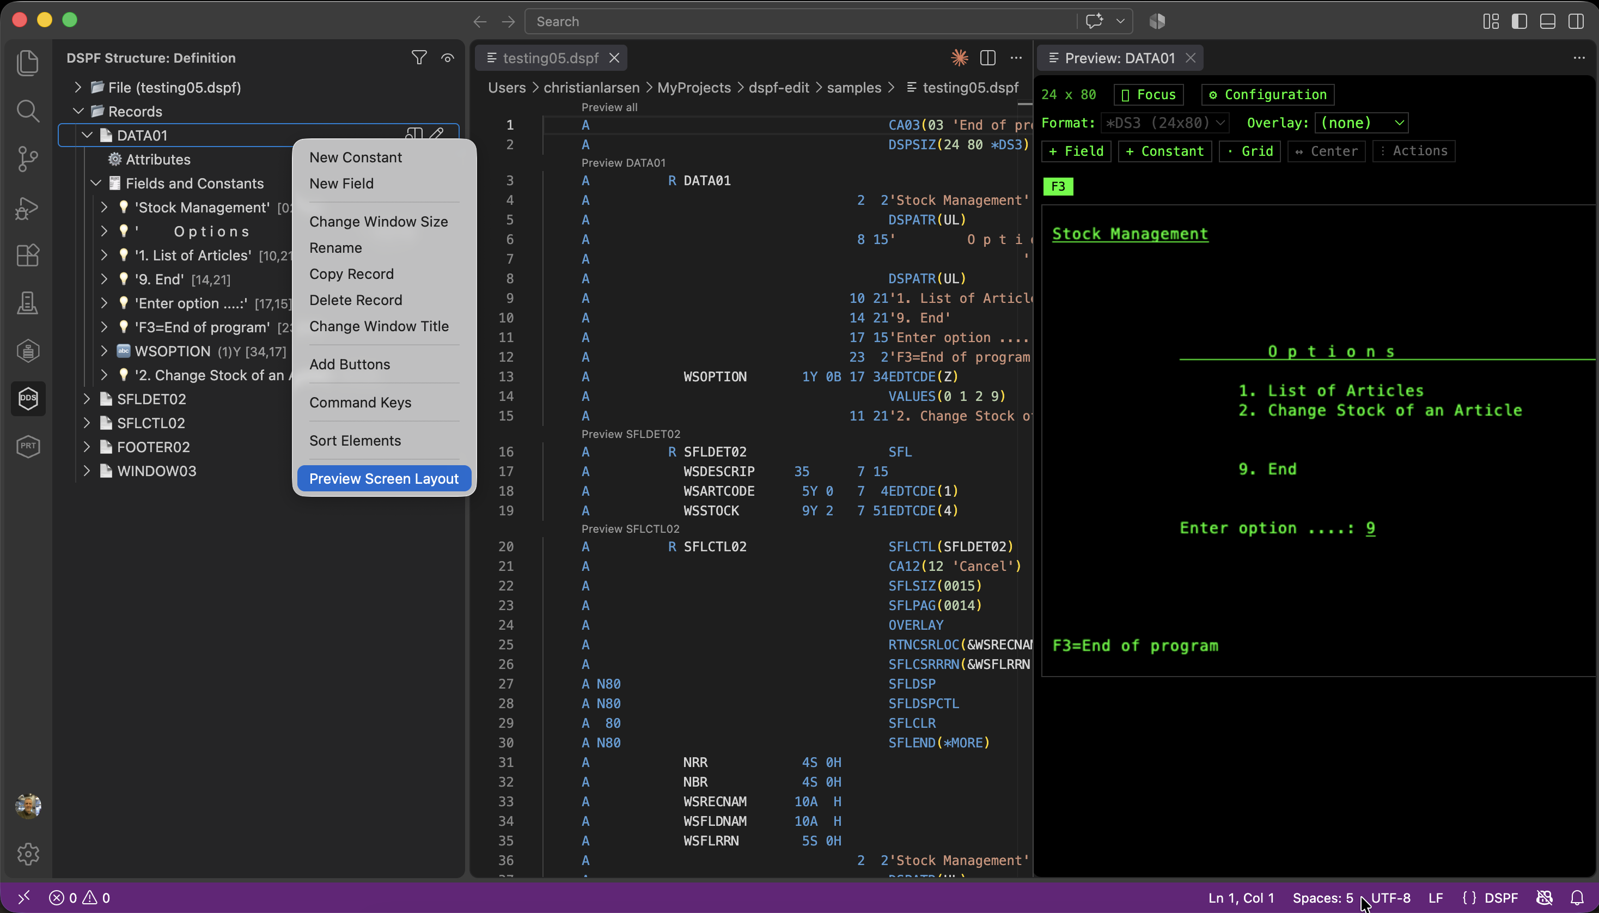Click the filter icon in DSPF Structure panel
This screenshot has height=913, width=1599.
(x=419, y=58)
